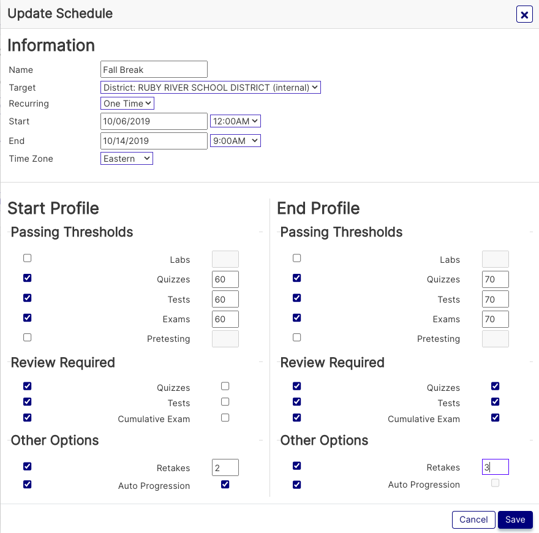Click Start Profile Quizzes threshold field

point(225,279)
